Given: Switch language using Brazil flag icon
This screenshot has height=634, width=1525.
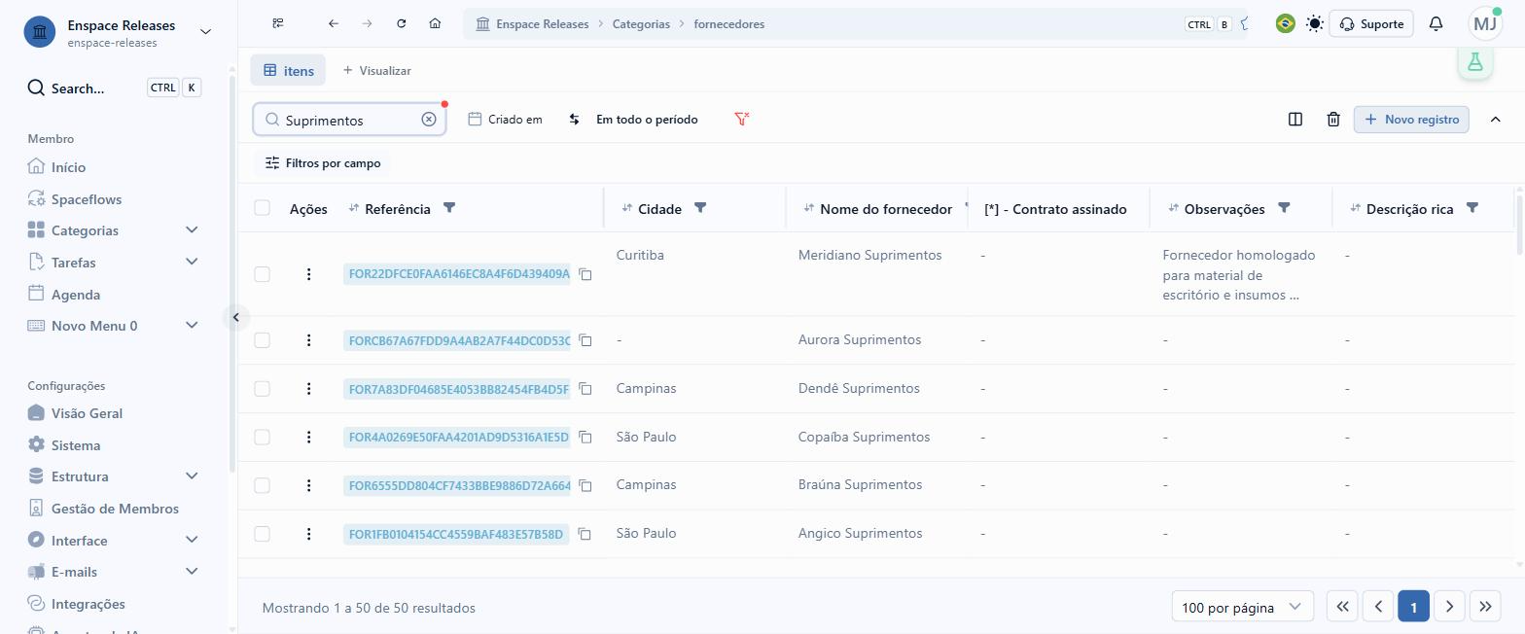Looking at the screenshot, I should click(x=1285, y=23).
